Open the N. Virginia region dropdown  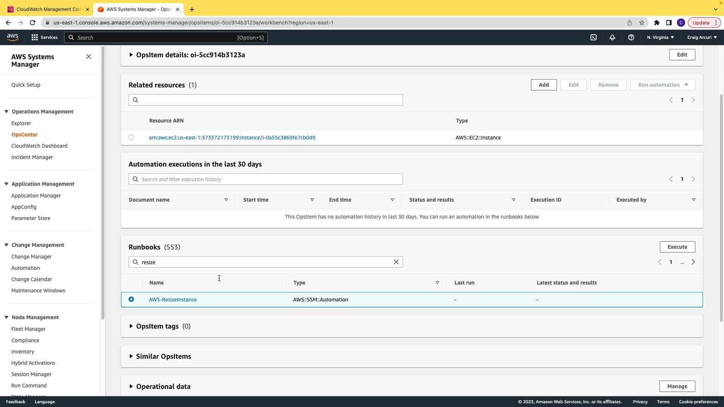[x=660, y=37]
